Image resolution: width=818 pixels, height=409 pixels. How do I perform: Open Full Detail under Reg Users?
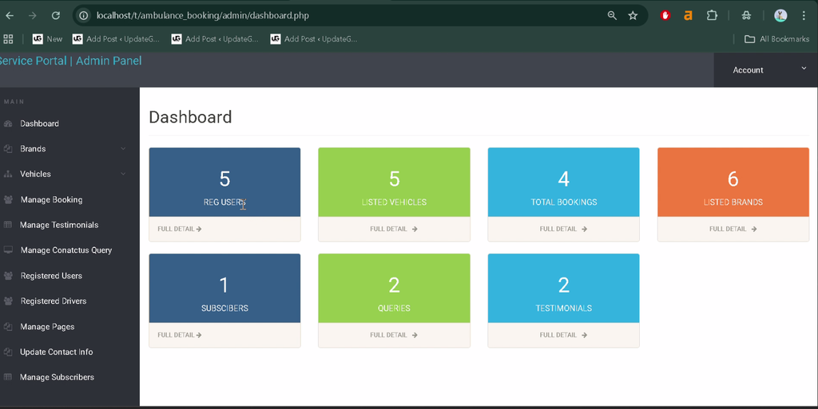(x=180, y=229)
